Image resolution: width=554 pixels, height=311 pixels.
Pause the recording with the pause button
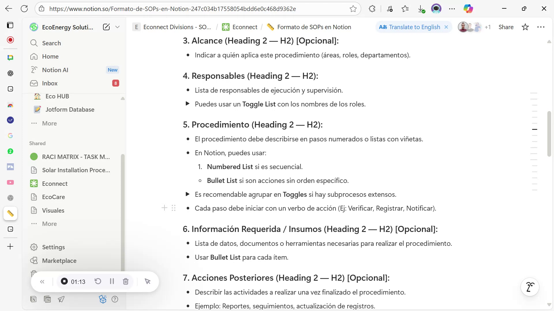(112, 281)
